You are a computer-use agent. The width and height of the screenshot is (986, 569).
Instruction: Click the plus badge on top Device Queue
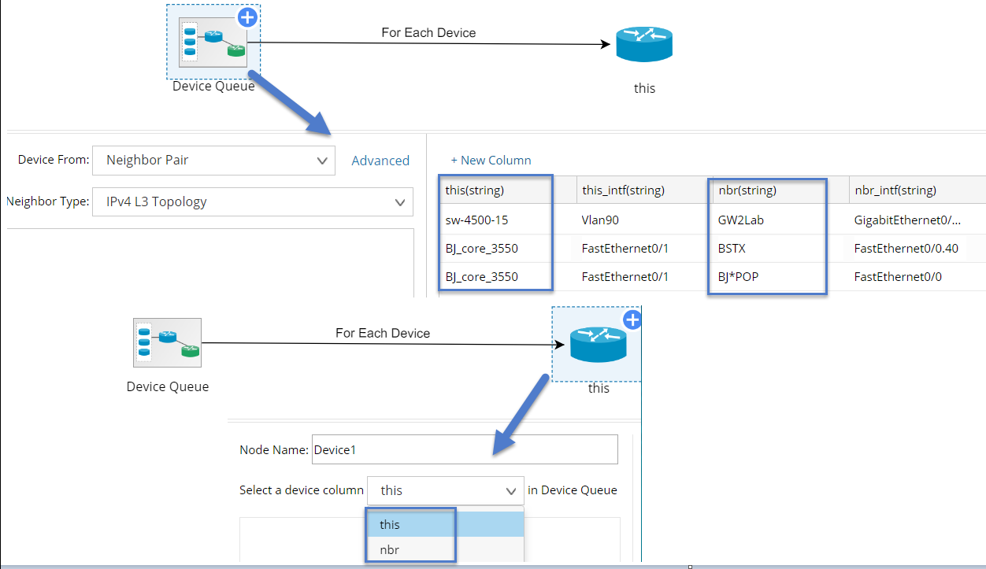point(247,17)
